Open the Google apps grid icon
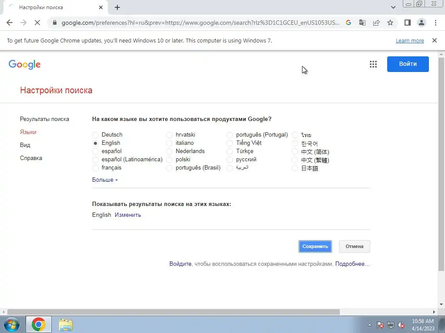 tap(373, 64)
